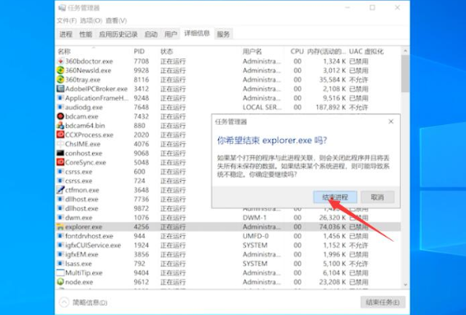
Task: Collapse to 简略信息 fewer details view
Action: pos(83,303)
